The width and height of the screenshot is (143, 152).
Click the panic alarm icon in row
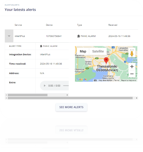coord(78,36)
